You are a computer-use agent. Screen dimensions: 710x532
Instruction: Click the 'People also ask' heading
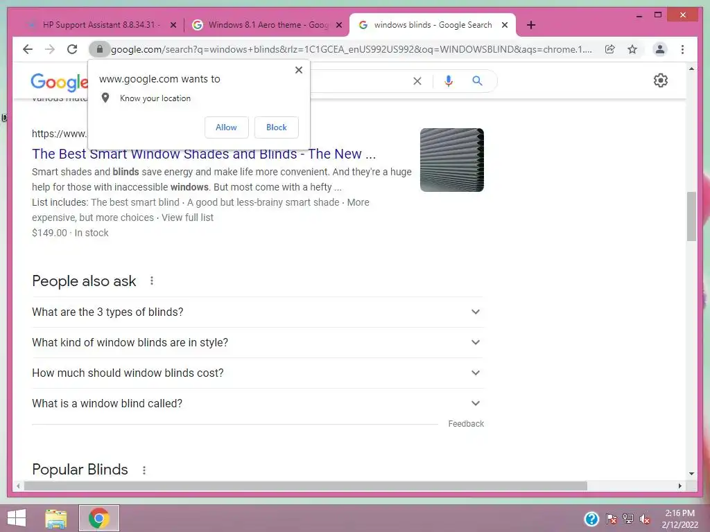[84, 281]
